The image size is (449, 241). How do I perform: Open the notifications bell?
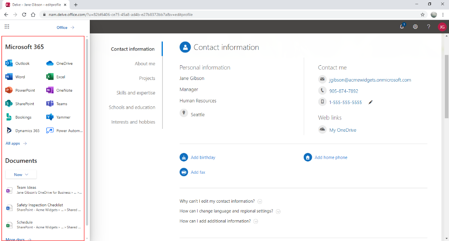(402, 27)
